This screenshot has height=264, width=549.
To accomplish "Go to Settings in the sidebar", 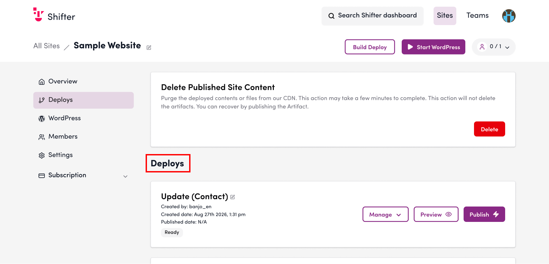I will (x=83, y=155).
